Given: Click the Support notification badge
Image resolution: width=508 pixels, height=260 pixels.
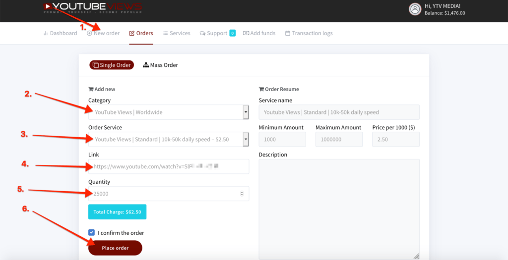Looking at the screenshot, I should click(x=232, y=33).
